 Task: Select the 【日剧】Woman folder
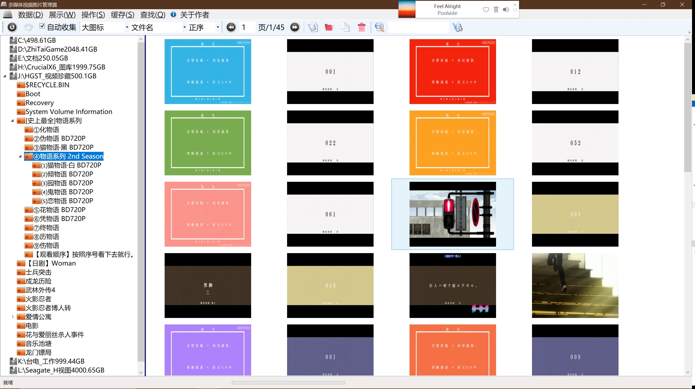click(51, 263)
